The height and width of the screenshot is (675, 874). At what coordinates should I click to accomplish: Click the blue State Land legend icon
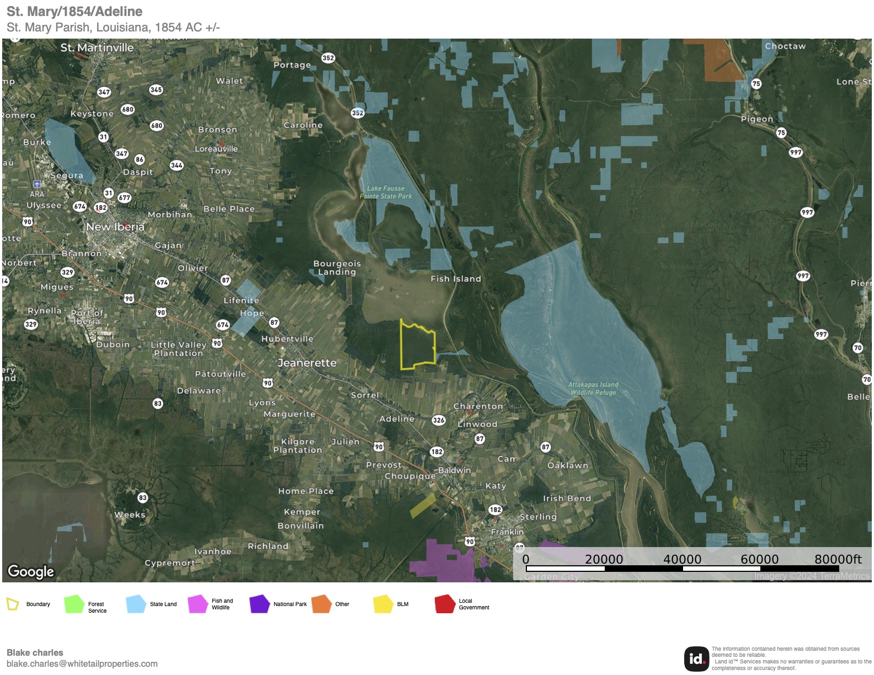coord(136,604)
